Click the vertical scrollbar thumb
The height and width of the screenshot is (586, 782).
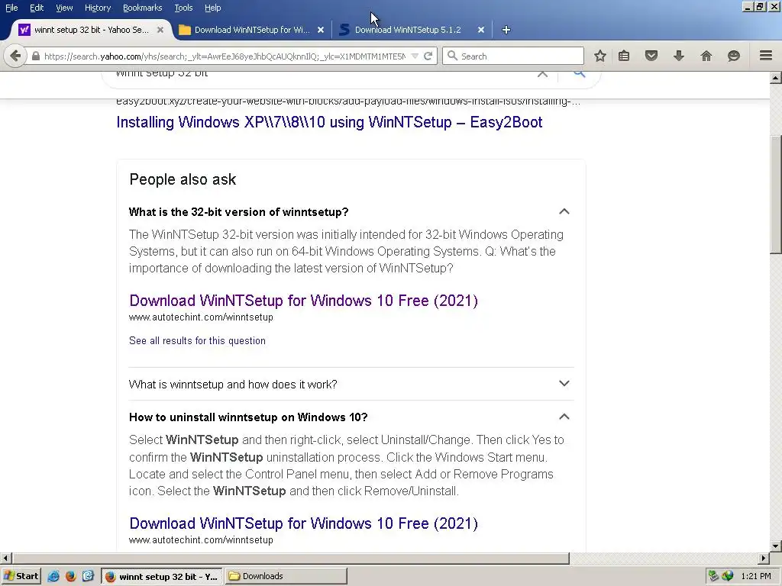pyautogui.click(x=776, y=195)
